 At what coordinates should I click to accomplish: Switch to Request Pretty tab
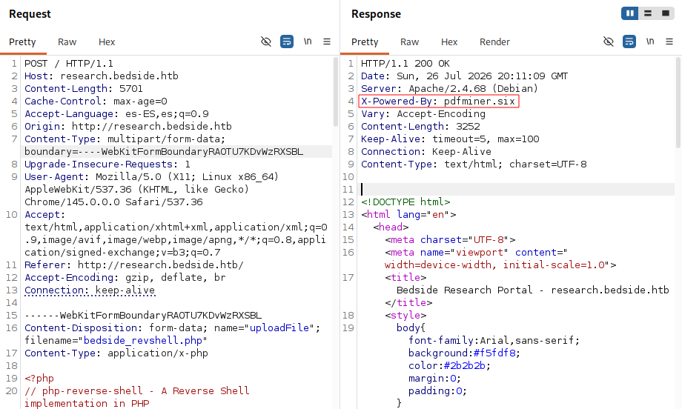tap(22, 42)
